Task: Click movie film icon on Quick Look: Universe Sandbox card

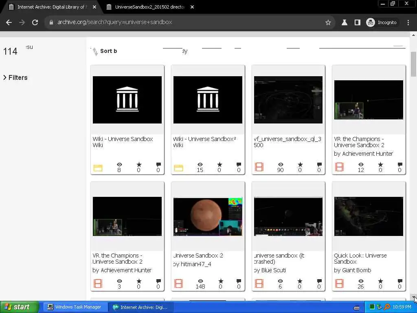Action: [x=339, y=284]
